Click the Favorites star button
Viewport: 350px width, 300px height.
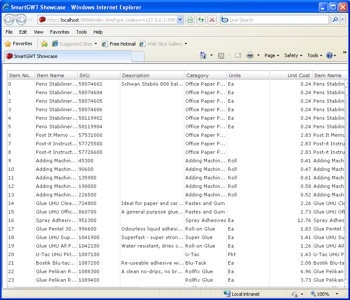18,43
